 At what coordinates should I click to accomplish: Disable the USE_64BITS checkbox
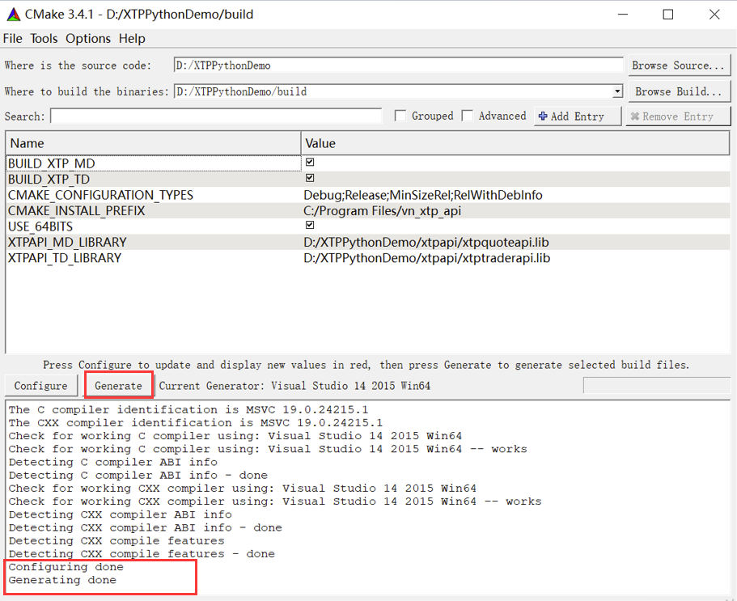pyautogui.click(x=310, y=226)
